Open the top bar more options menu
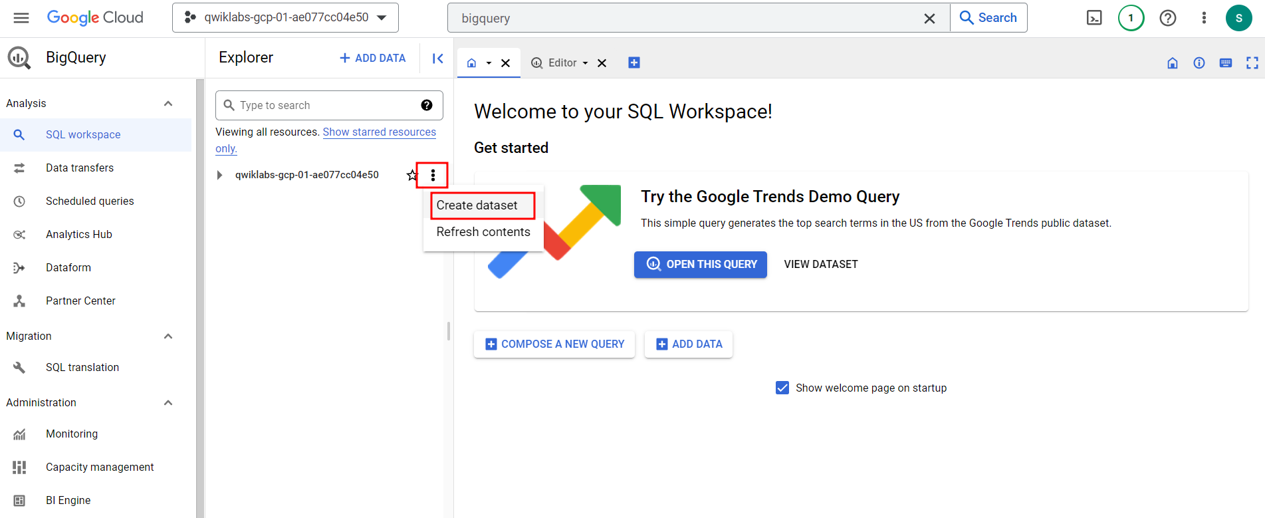The height and width of the screenshot is (518, 1265). click(1204, 18)
